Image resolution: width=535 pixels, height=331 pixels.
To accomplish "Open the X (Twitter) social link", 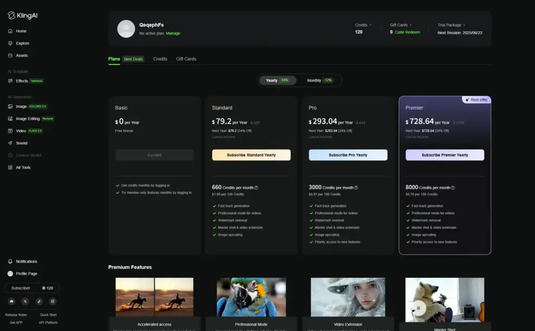I will pos(25,301).
